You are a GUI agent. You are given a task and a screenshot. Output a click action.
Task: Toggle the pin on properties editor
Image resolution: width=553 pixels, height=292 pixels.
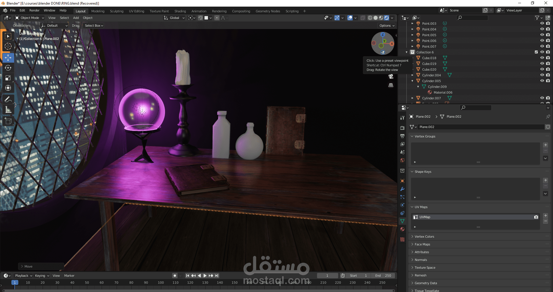(x=548, y=117)
